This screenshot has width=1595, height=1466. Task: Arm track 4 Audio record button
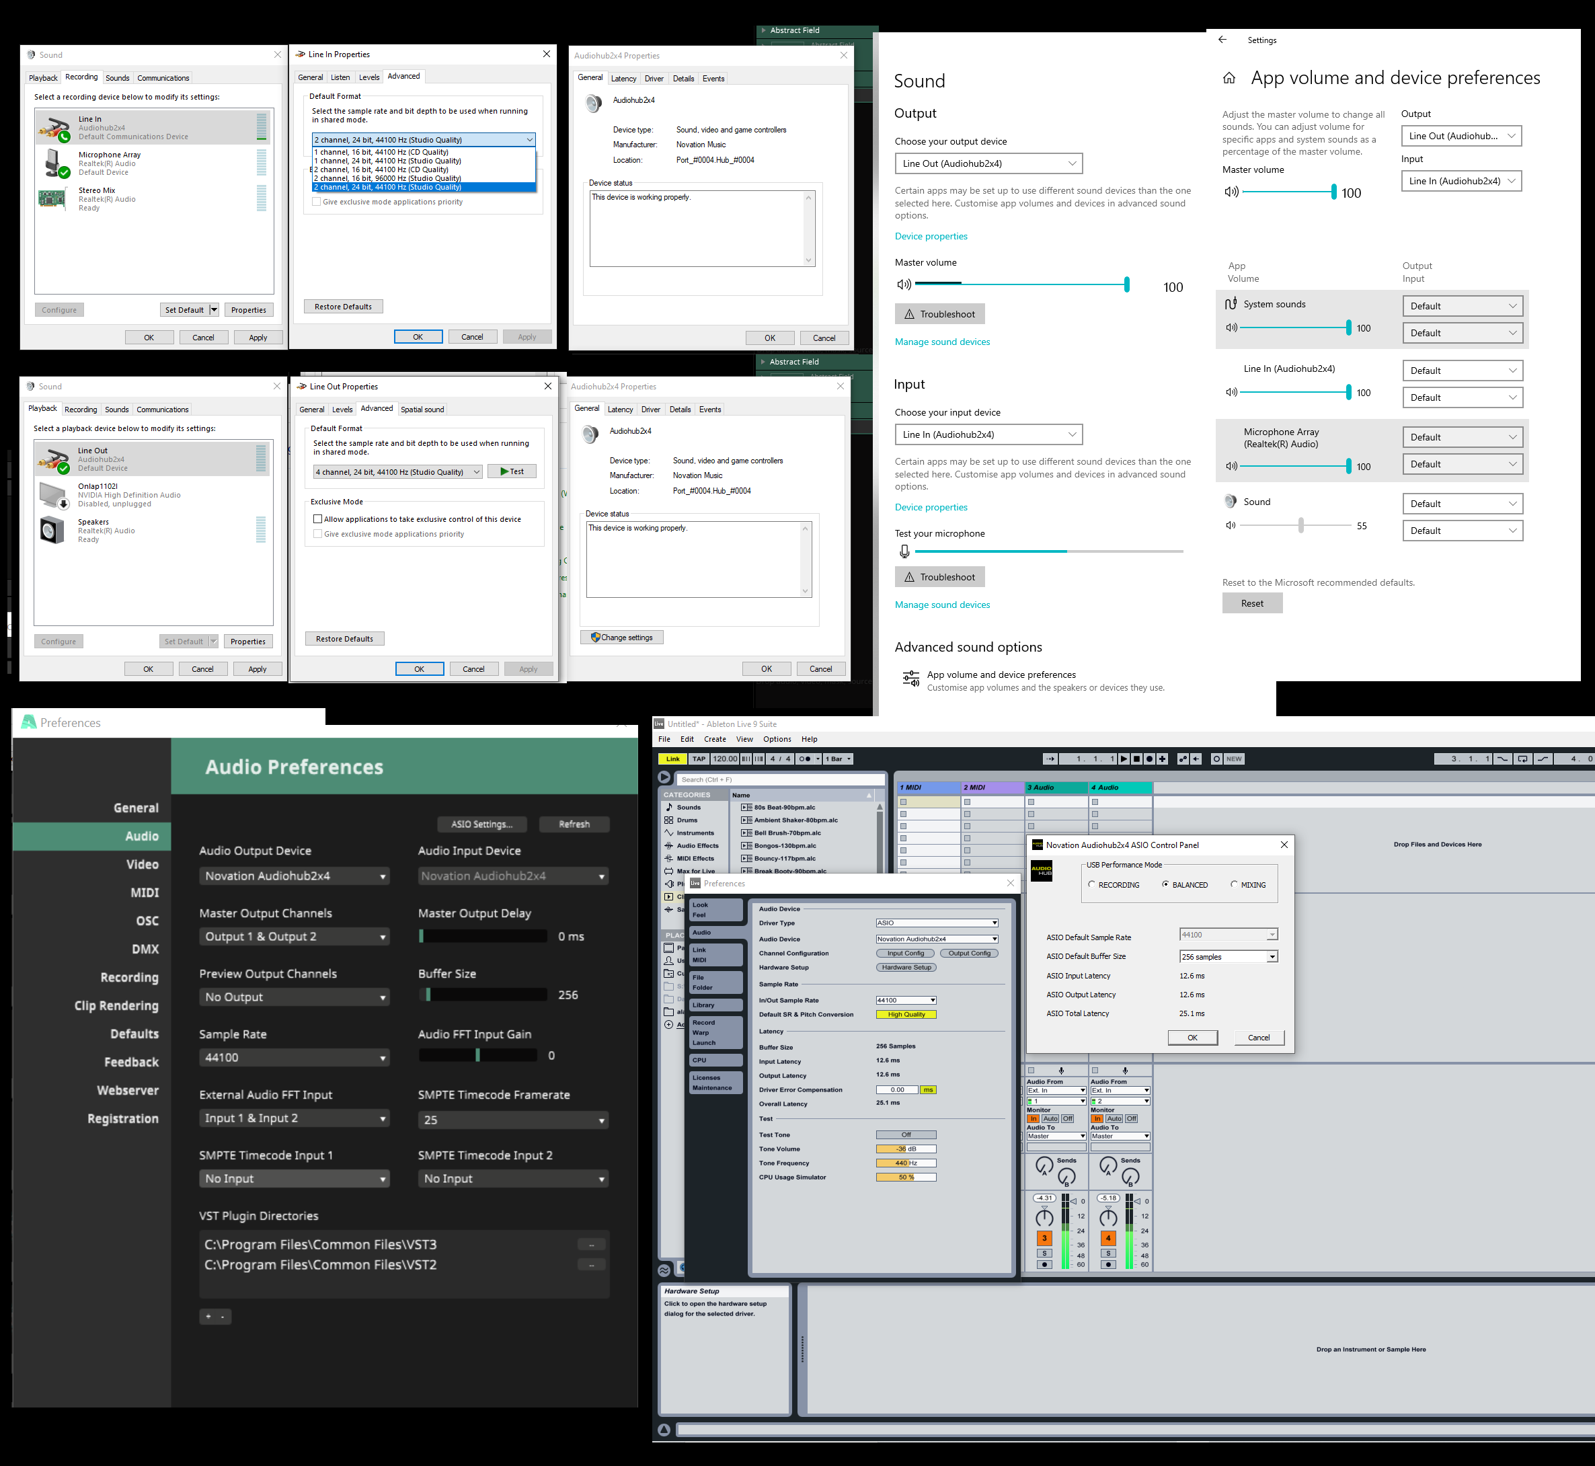click(1108, 1264)
